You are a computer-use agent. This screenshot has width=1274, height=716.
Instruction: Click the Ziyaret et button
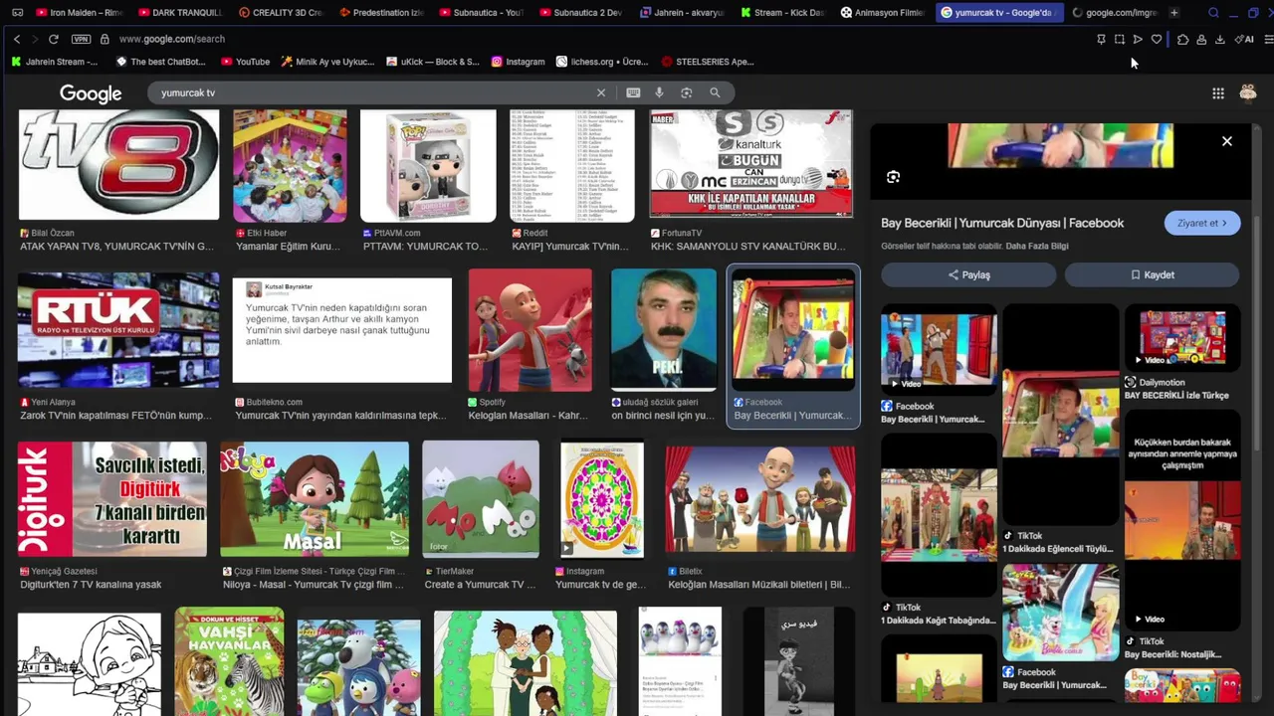click(1202, 223)
